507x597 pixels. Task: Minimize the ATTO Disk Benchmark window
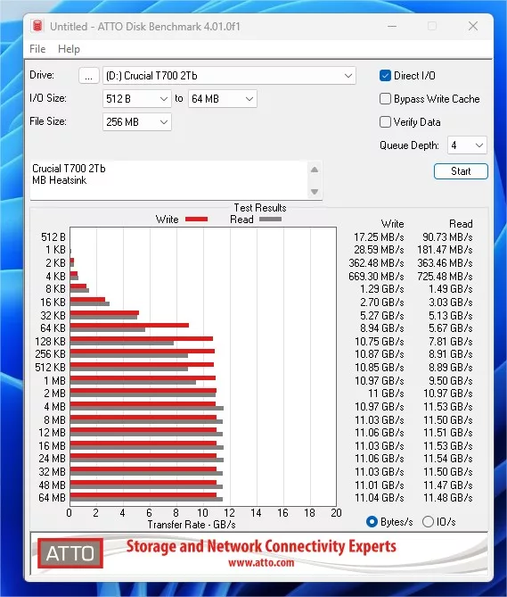pyautogui.click(x=392, y=26)
